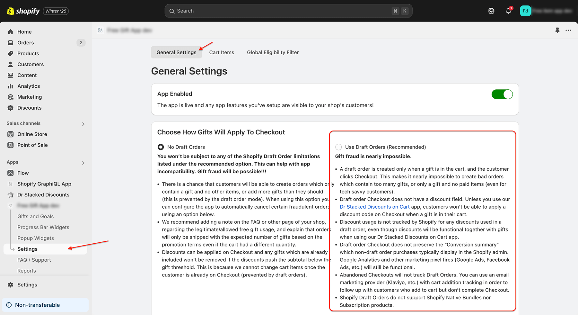Screen dimensions: 578x315
Task: Open the Dr Stacked Discounts on Cart link
Action: [x=375, y=207]
